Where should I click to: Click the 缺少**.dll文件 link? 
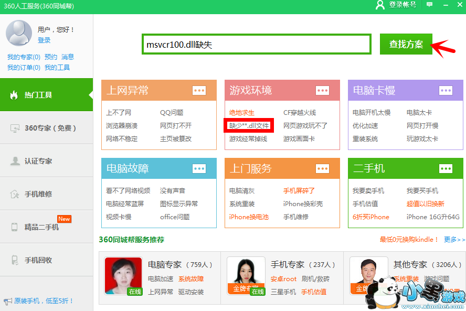tap(249, 126)
